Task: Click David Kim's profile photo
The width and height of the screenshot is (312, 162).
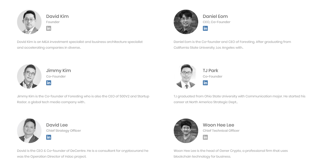Action: (x=29, y=22)
